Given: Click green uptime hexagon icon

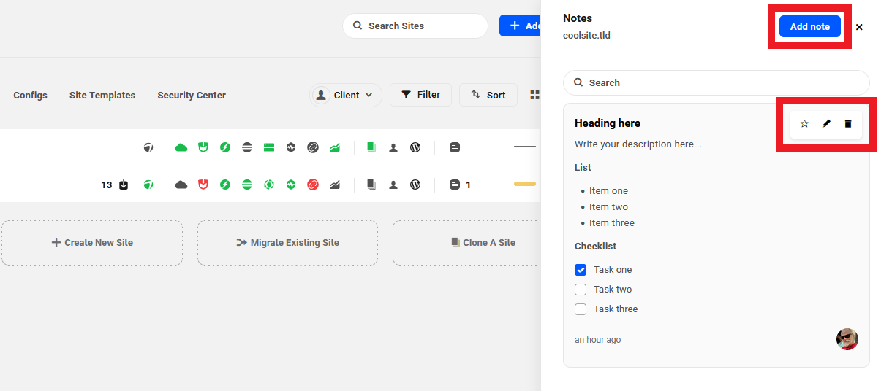Looking at the screenshot, I should [291, 185].
